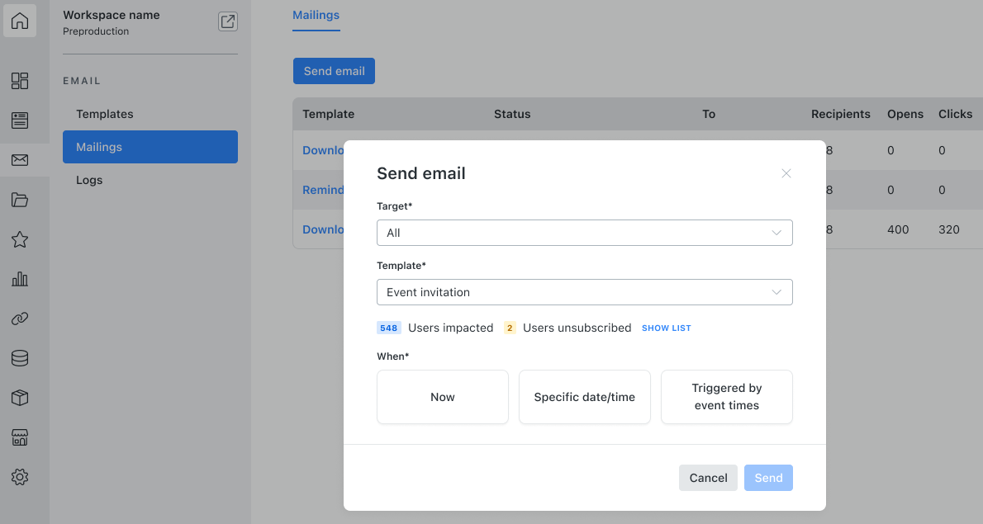Viewport: 983px width, 524px height.
Task: Click the Opens column header
Action: [x=905, y=114]
